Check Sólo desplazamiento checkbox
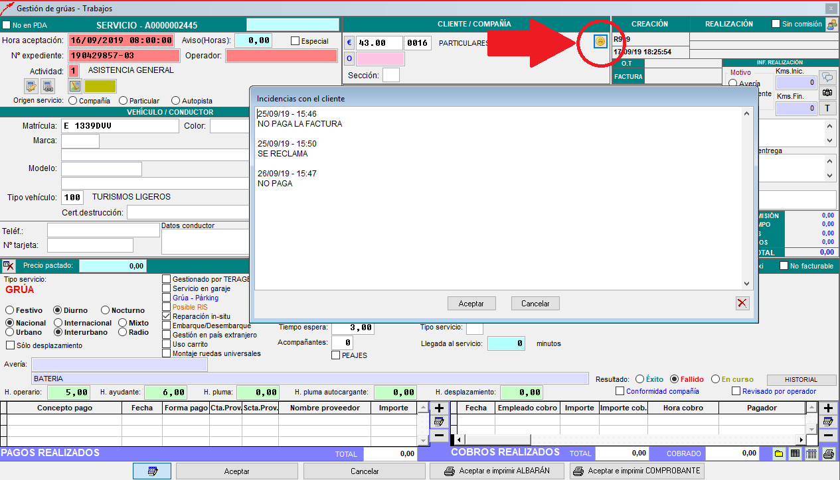The height and width of the screenshot is (480, 840). coord(10,345)
